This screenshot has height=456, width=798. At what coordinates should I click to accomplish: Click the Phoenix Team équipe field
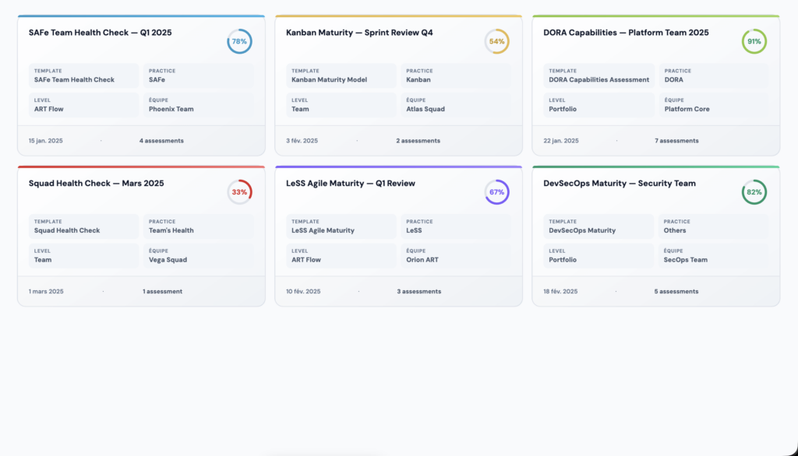tap(199, 105)
